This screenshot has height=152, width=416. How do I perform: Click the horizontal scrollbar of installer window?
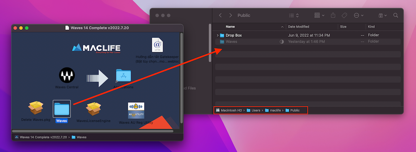[x=93, y=131]
